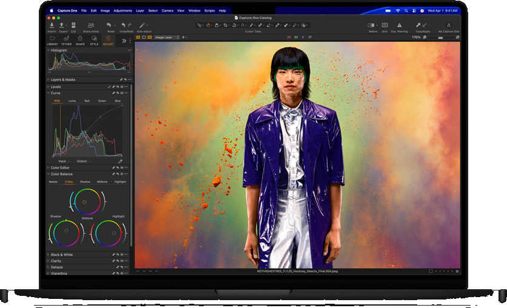Switch to the Library tool tab

[x=52, y=41]
